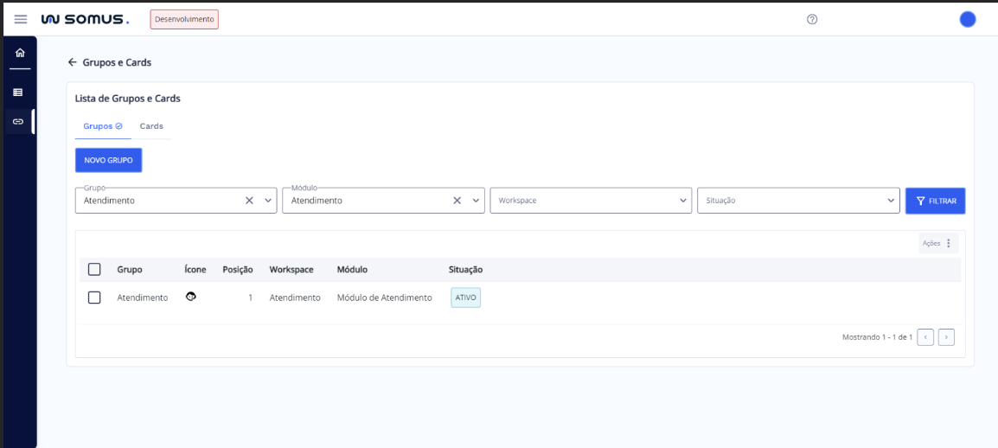998x448 pixels.
Task: Open the link icon in sidebar
Action: pos(18,121)
